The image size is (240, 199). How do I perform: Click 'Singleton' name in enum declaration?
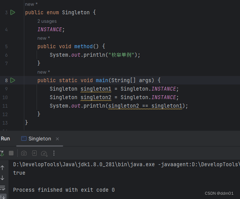76,12
